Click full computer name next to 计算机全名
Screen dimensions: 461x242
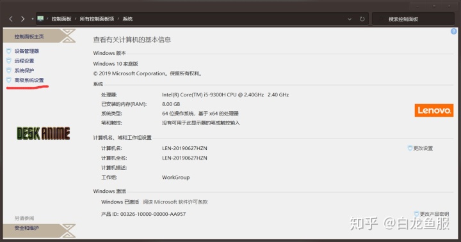click(x=184, y=158)
